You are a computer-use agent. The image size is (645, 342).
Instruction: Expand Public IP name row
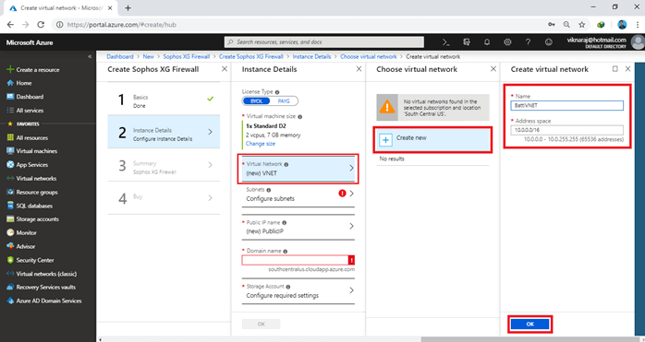pyautogui.click(x=298, y=227)
